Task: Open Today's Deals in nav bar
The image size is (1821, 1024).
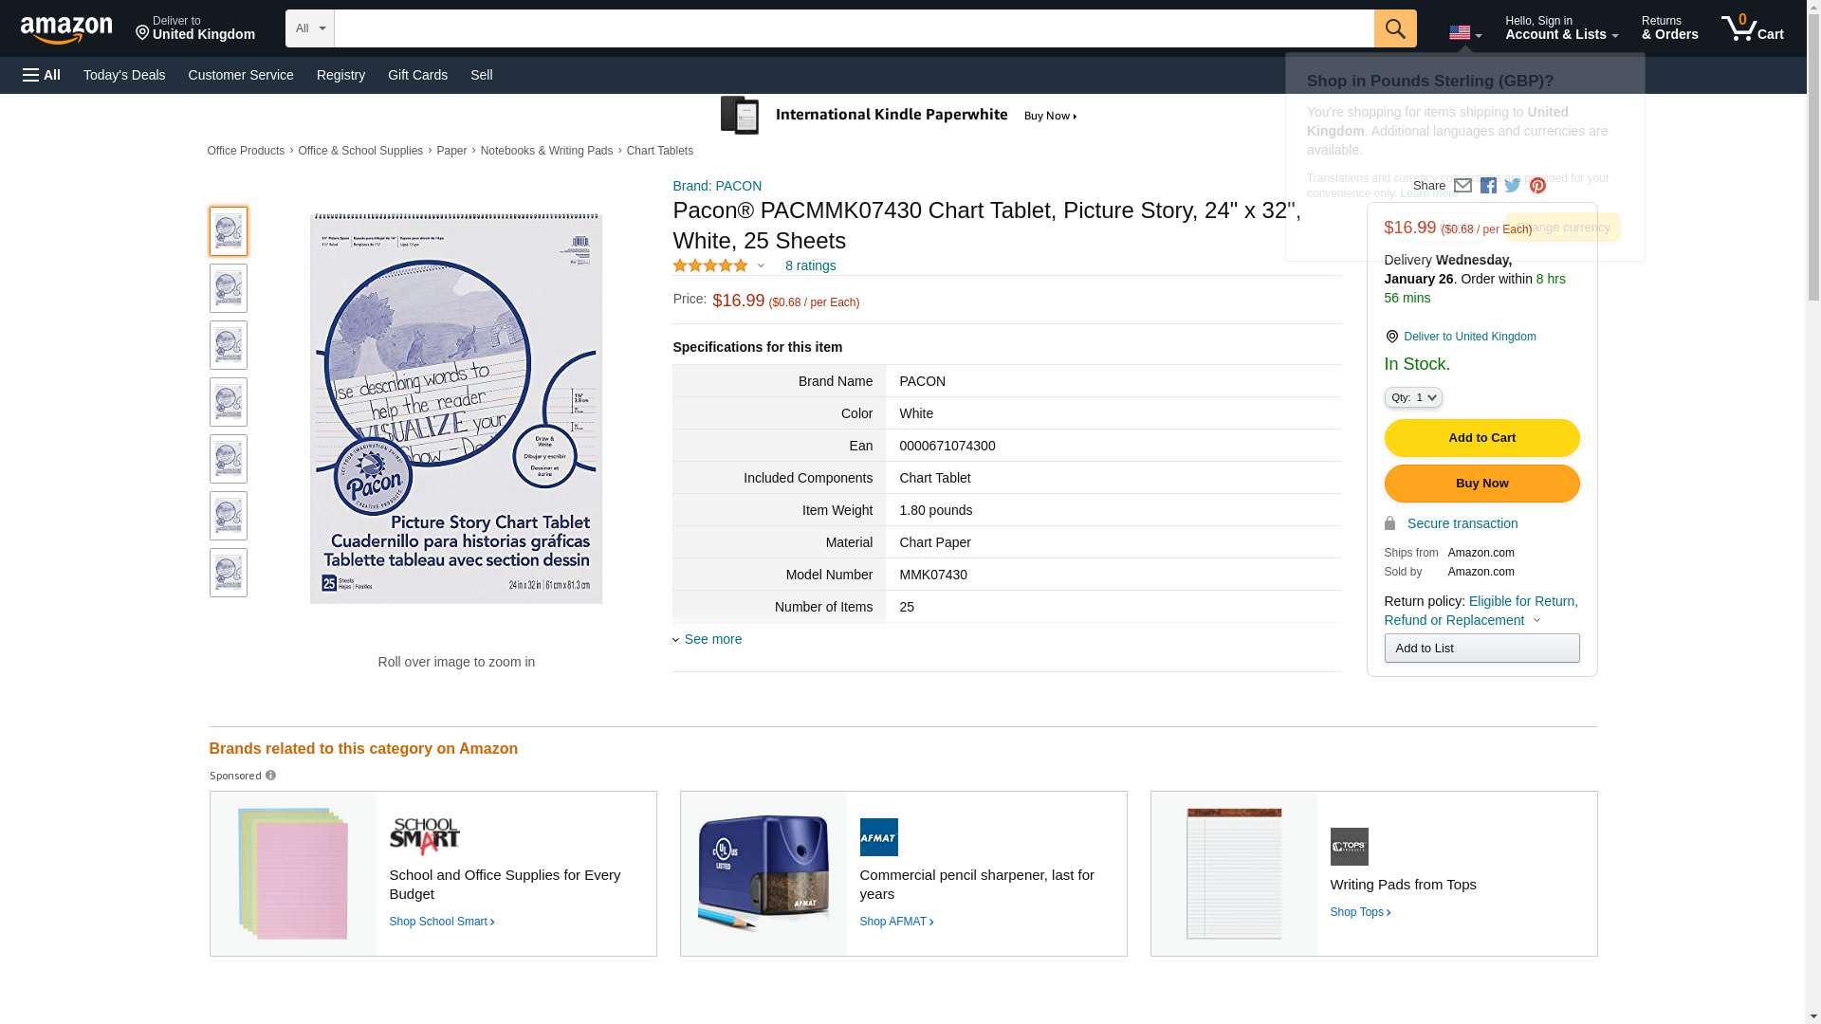Action: [124, 75]
